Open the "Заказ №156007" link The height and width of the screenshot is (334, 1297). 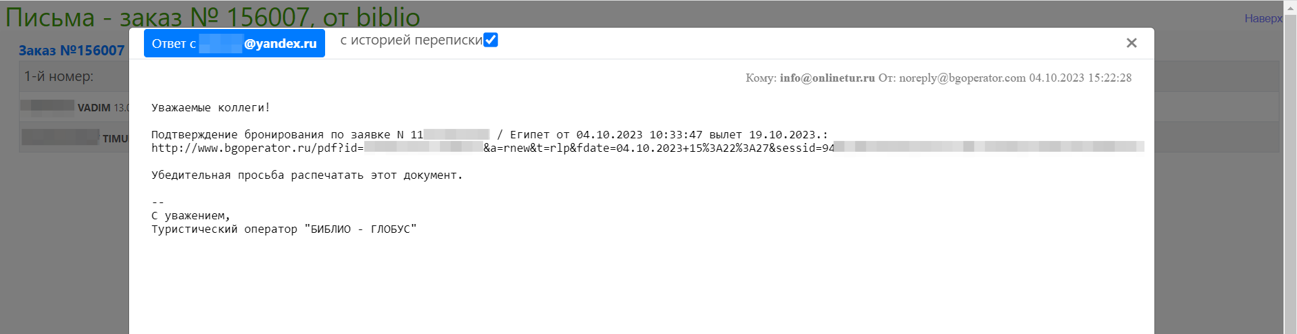click(72, 51)
